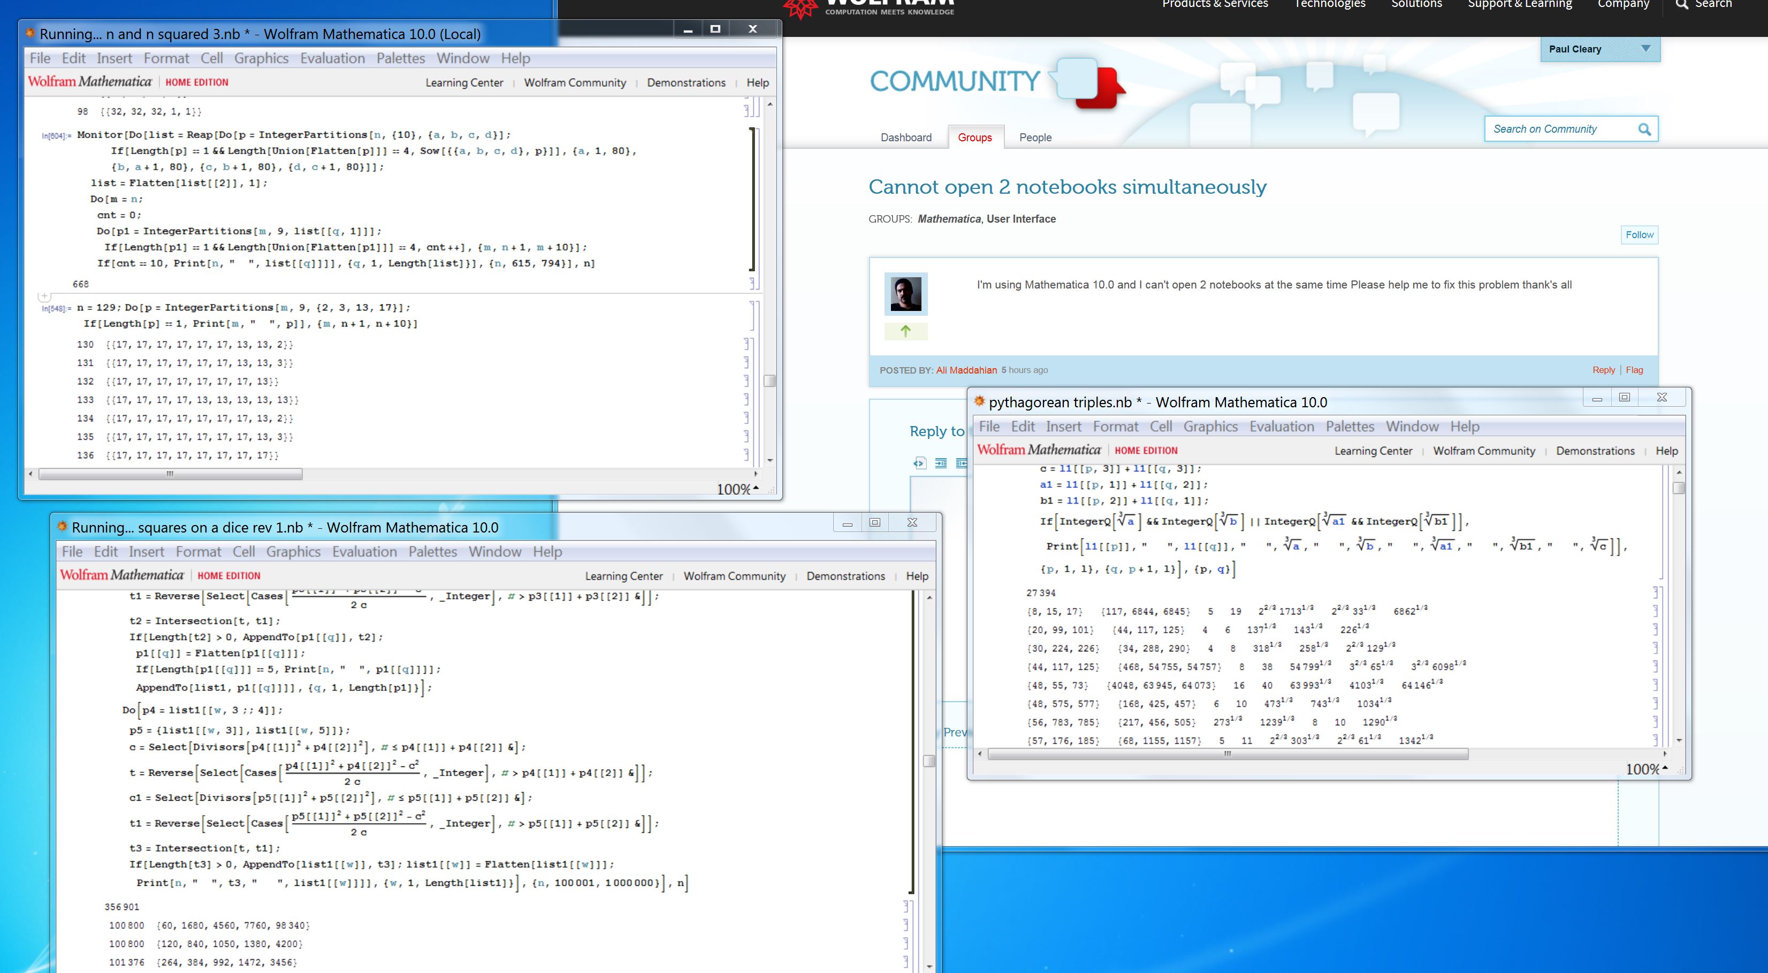Screen dimensions: 1768x973
Task: Click Help link in pythagorean triples toolbar
Action: (x=1666, y=451)
